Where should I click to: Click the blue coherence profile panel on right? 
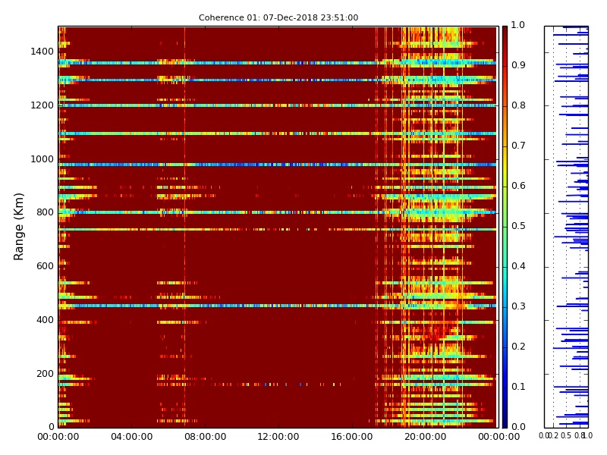pos(566,226)
